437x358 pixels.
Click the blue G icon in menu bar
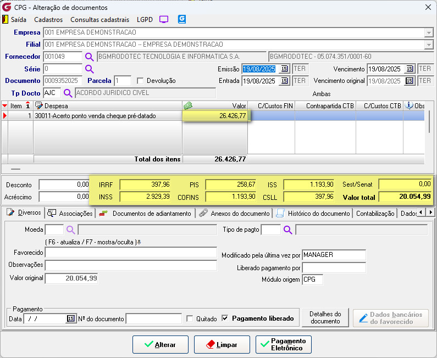pos(182,19)
